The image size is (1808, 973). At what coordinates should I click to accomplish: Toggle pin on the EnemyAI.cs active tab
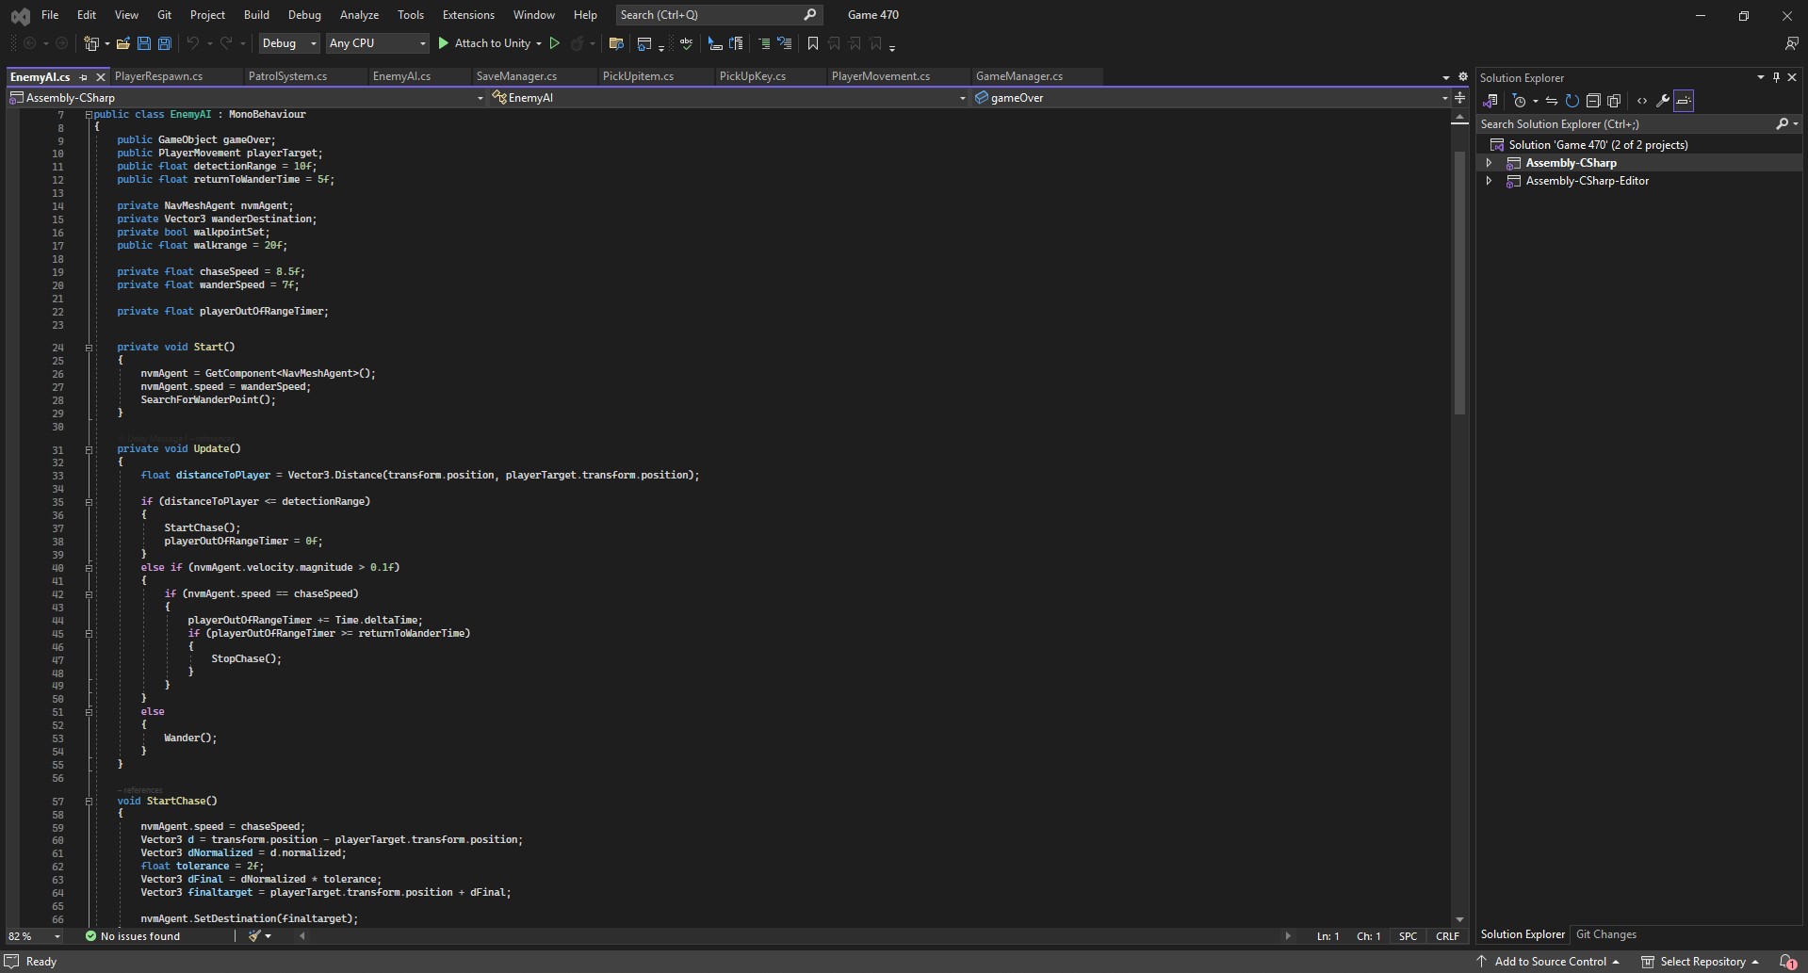[83, 77]
